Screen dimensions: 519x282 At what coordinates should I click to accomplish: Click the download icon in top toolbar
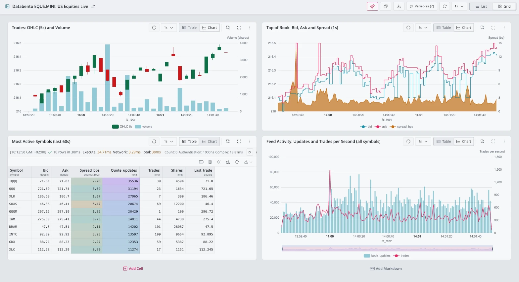(x=399, y=6)
